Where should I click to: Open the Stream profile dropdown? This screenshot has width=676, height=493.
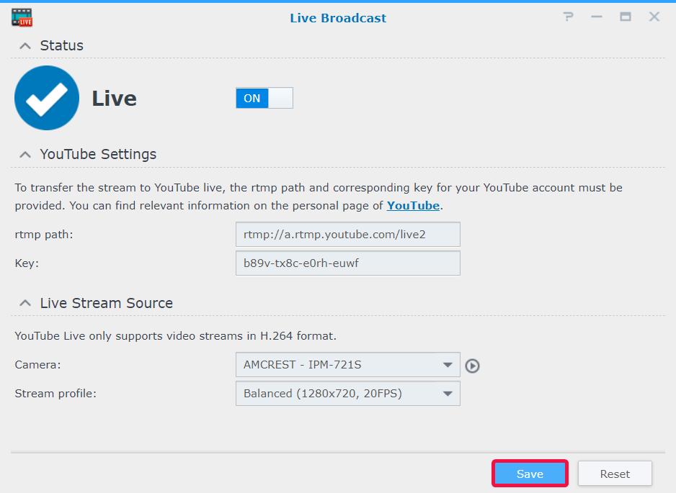[347, 393]
